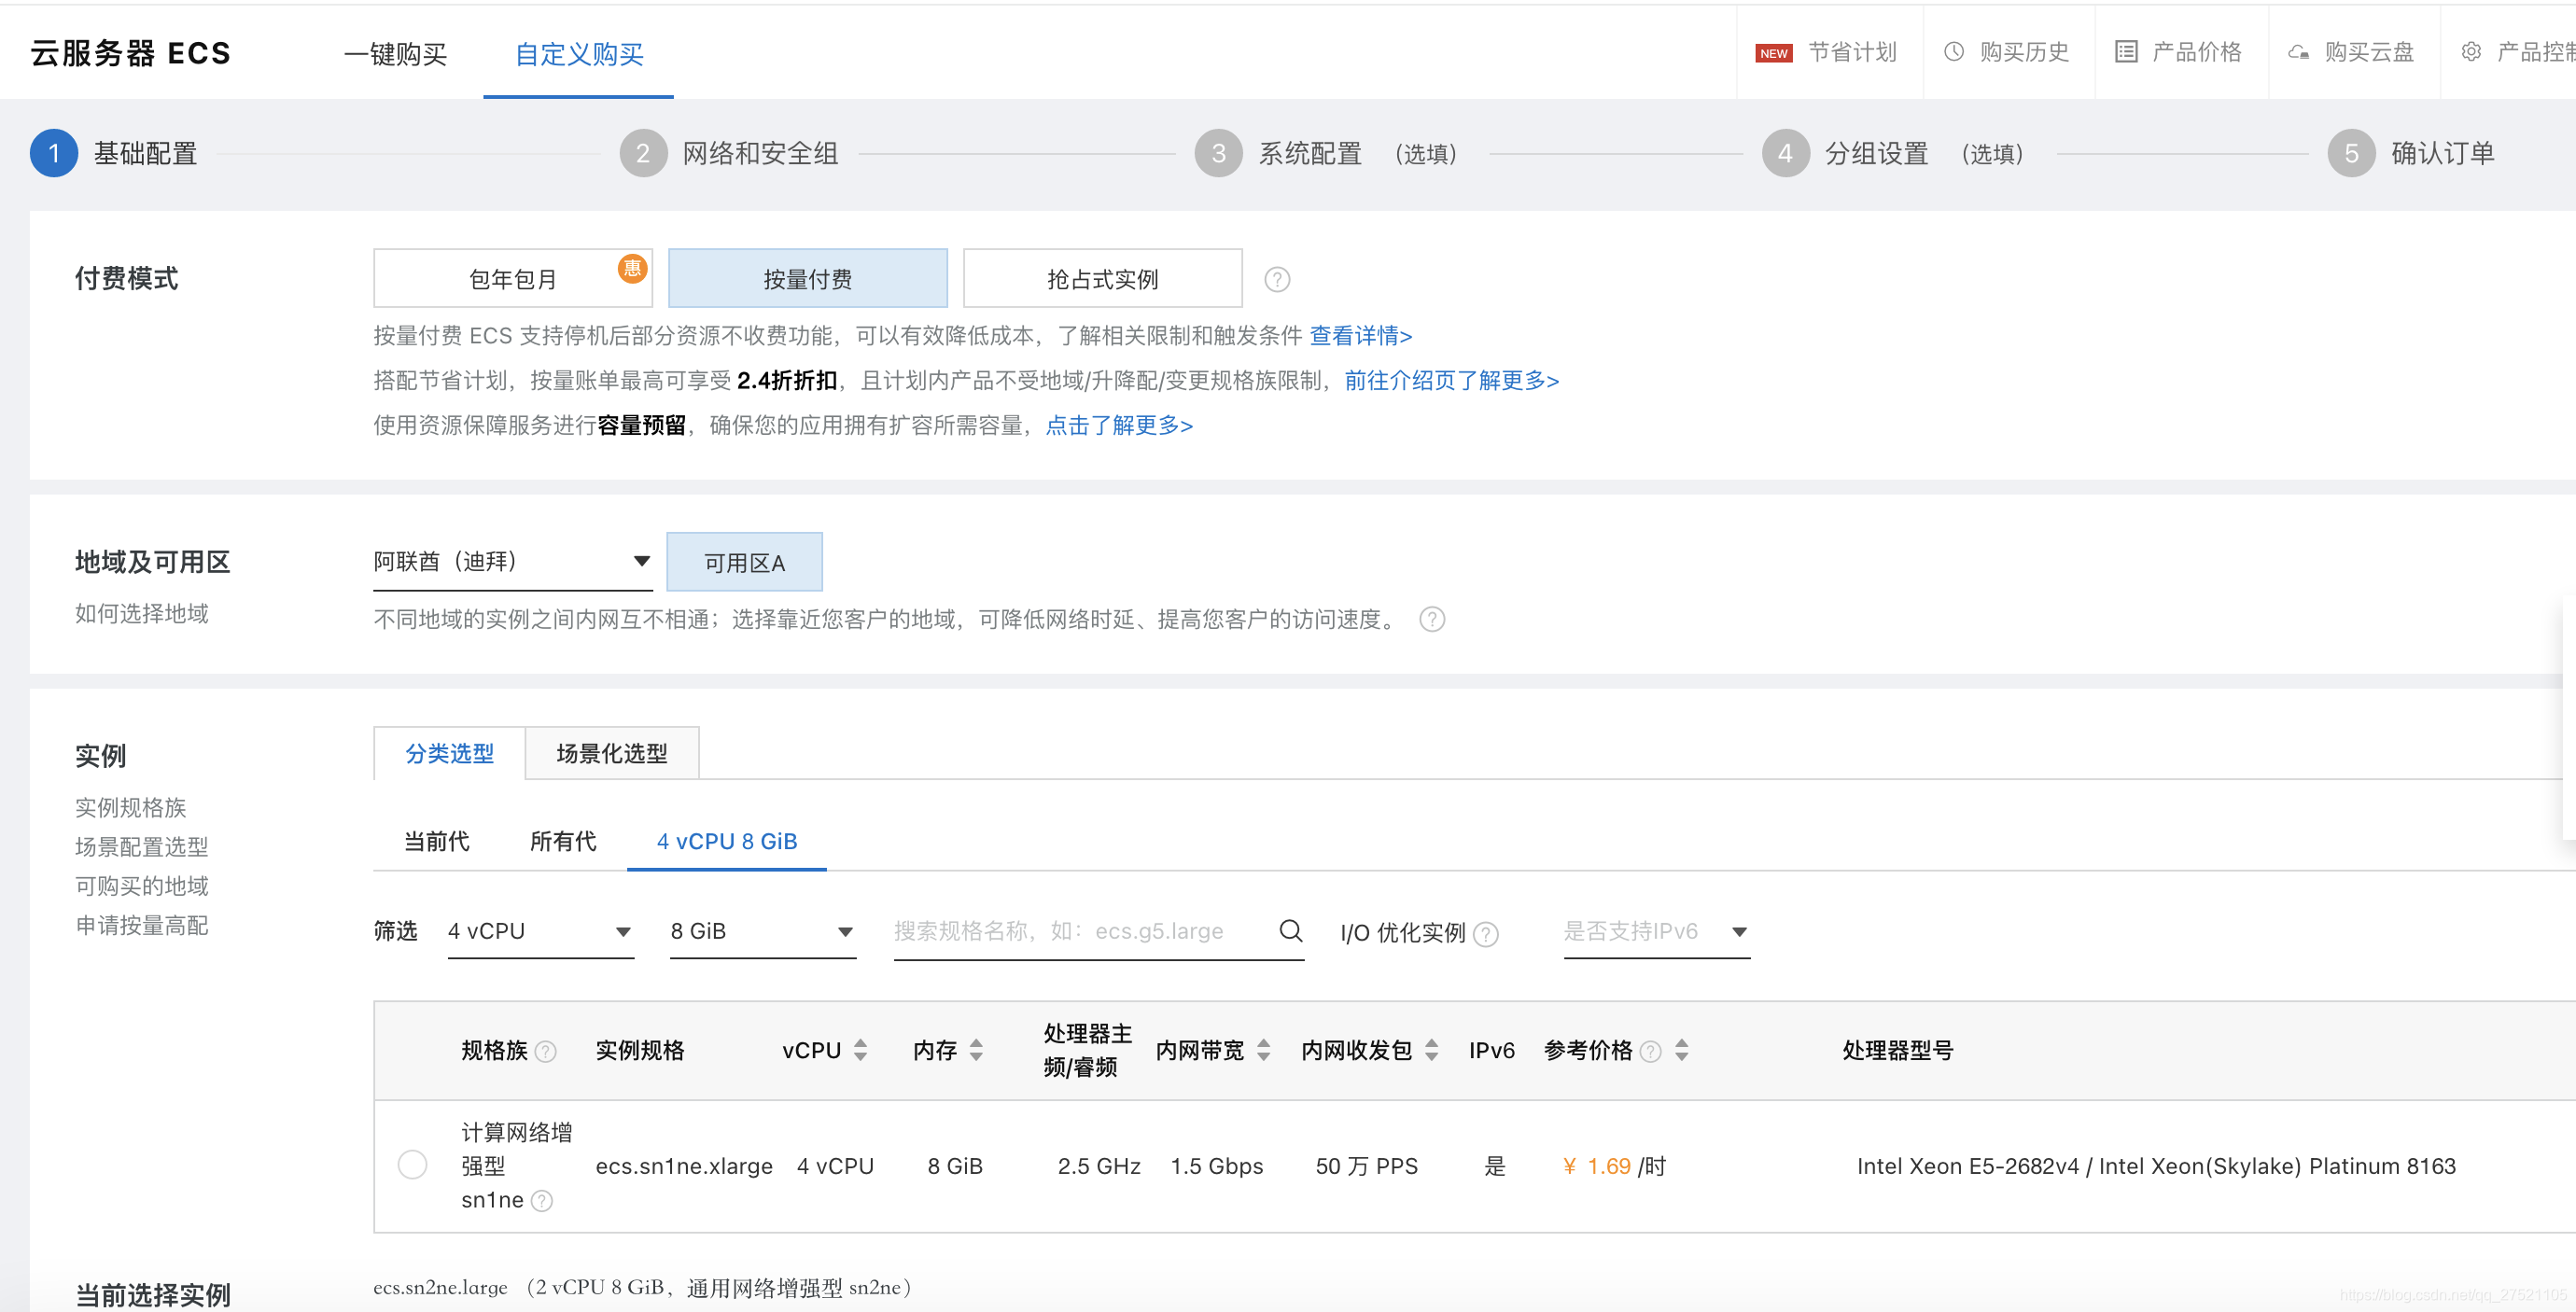Viewport: 2576px width, 1312px height.
Task: Click the search magnifier icon
Action: 1290,931
